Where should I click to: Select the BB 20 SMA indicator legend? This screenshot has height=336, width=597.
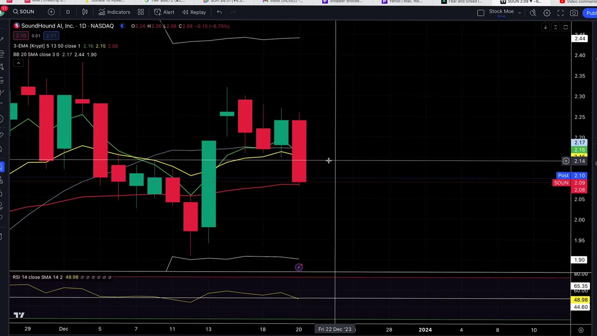coord(36,55)
